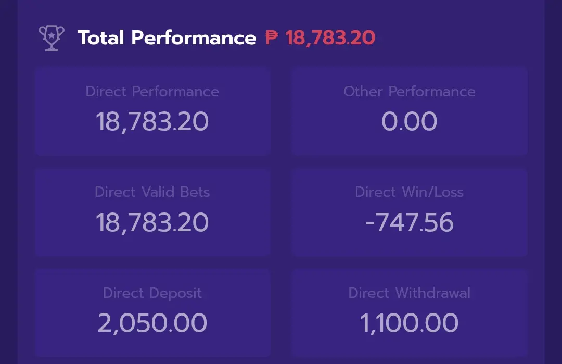Click the Direct Win/Loss label
Viewport: 562px width, 364px height.
[x=410, y=192]
